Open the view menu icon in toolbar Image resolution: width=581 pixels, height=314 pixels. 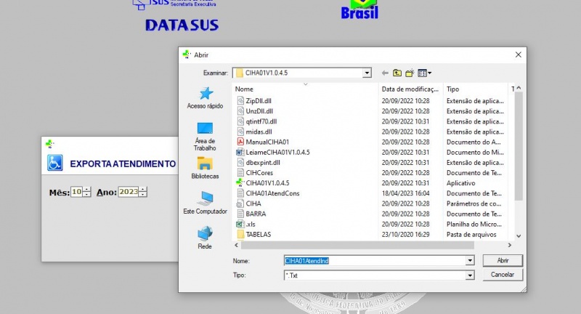tap(425, 73)
